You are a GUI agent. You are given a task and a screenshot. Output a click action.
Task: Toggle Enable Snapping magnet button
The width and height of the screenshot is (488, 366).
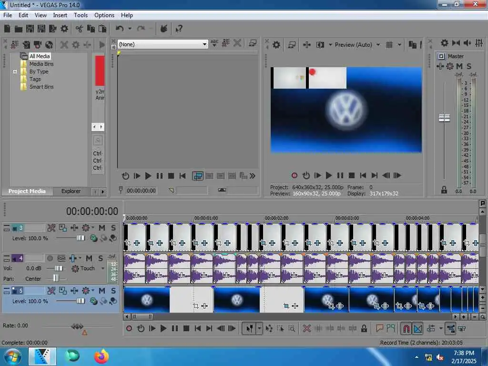point(406,328)
